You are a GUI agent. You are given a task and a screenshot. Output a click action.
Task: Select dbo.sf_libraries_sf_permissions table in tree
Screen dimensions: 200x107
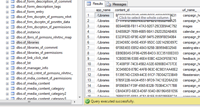pyautogui.click(x=40, y=53)
